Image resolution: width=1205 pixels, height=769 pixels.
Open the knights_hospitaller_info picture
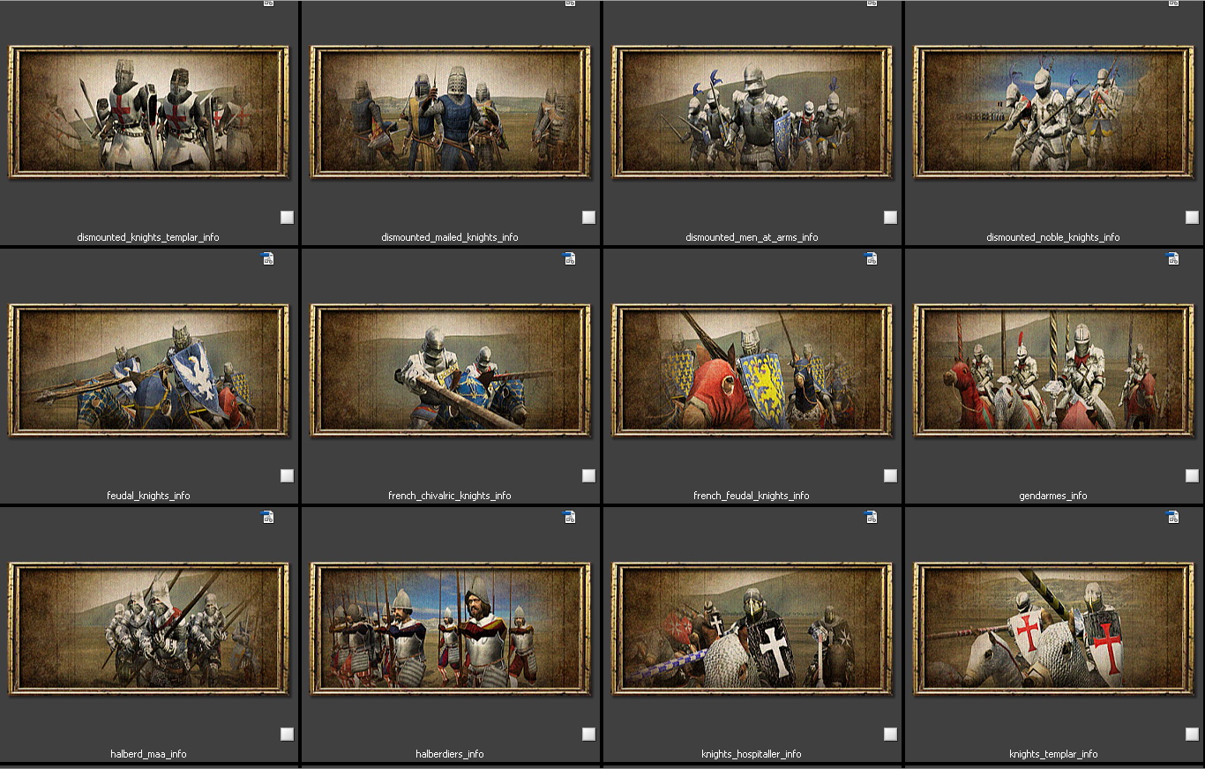pyautogui.click(x=752, y=629)
